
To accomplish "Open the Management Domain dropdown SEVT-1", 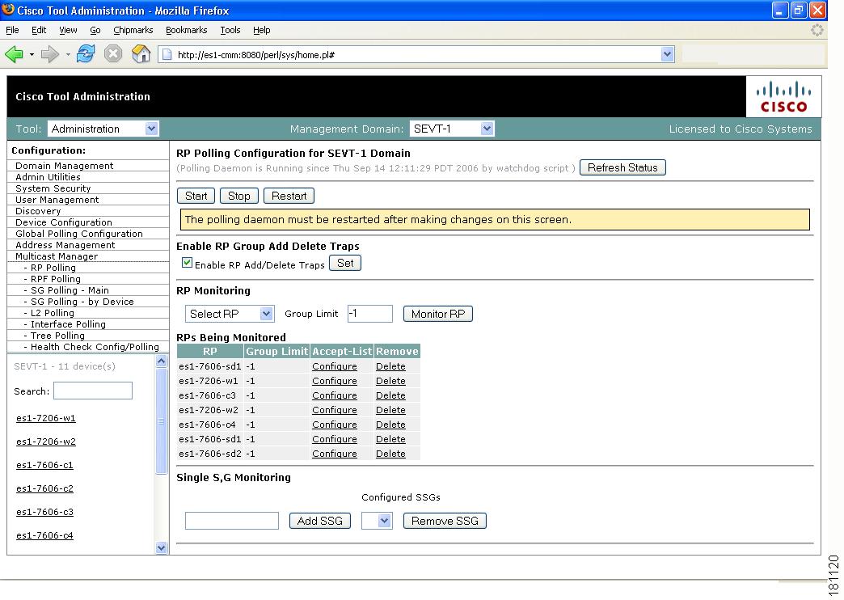I will [x=452, y=129].
